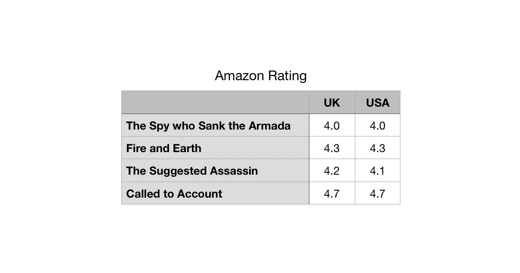Click UK rating for Called to Account
Image resolution: width=520 pixels, height=273 pixels.
(332, 193)
